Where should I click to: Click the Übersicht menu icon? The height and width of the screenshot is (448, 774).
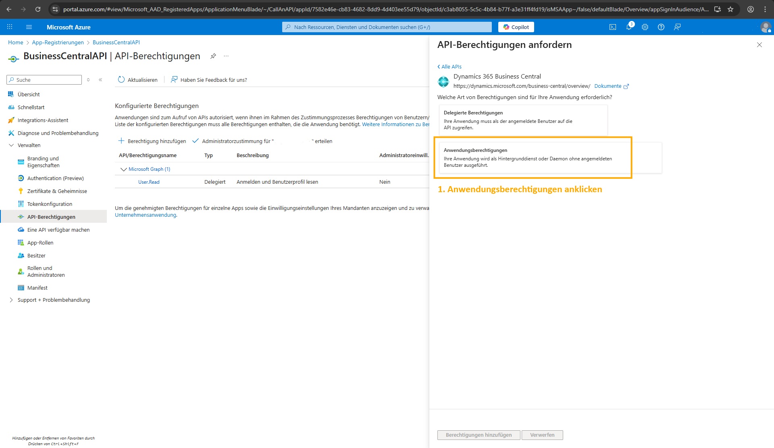coord(11,94)
